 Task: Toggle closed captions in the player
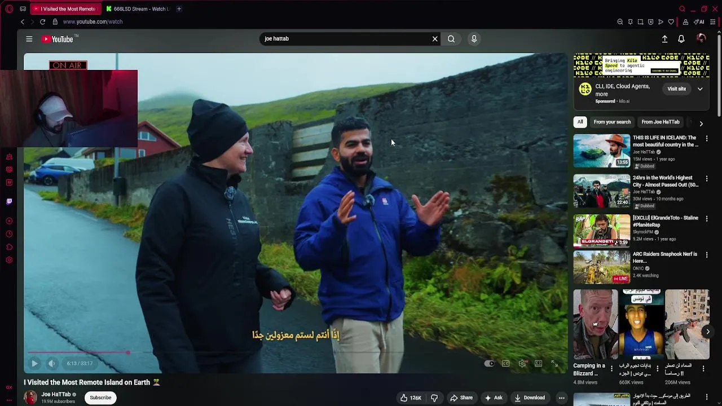click(x=506, y=364)
